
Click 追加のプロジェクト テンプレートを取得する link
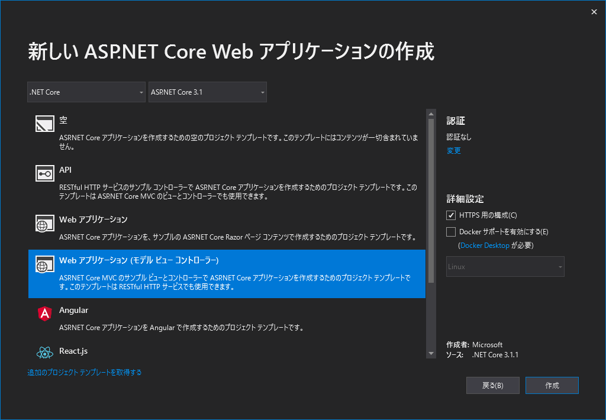pos(85,373)
